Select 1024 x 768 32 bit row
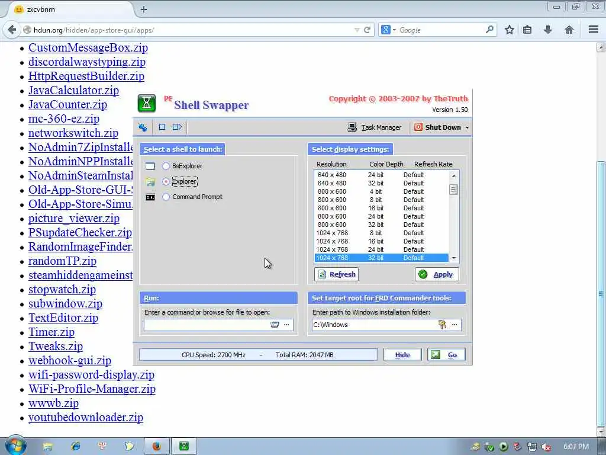606x455 pixels. [x=382, y=258]
